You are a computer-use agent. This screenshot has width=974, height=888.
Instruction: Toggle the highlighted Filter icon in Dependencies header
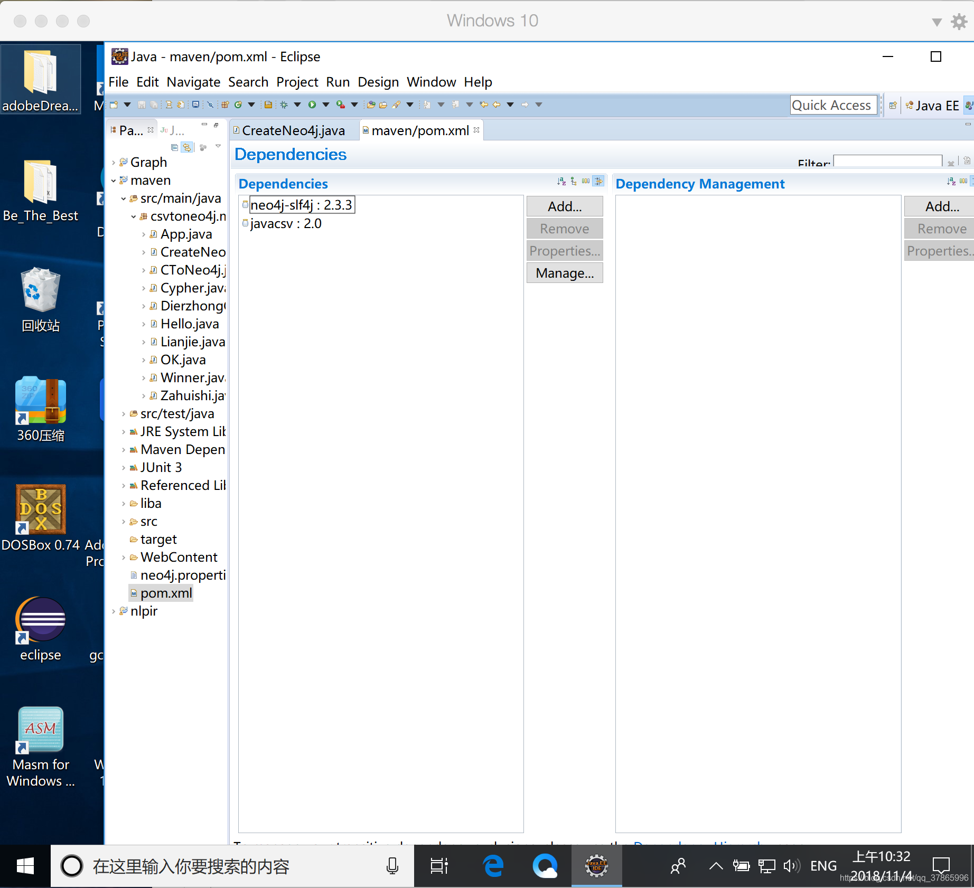tap(598, 181)
